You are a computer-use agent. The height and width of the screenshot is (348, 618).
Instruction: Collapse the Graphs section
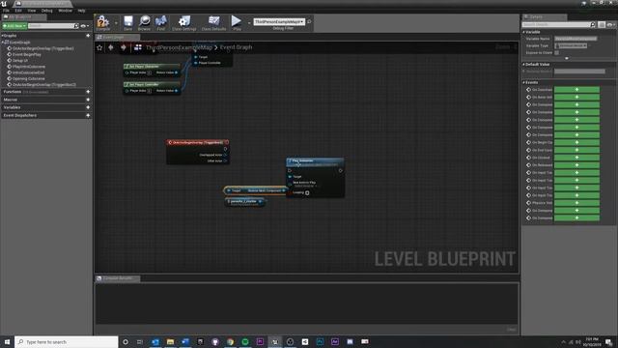pyautogui.click(x=2, y=36)
